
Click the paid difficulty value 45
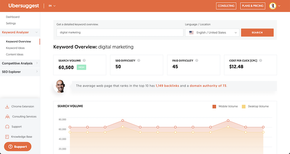click(x=175, y=67)
